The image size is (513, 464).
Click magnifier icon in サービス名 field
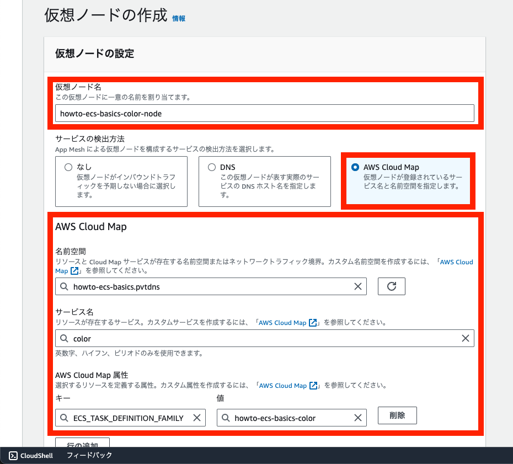pyautogui.click(x=64, y=338)
